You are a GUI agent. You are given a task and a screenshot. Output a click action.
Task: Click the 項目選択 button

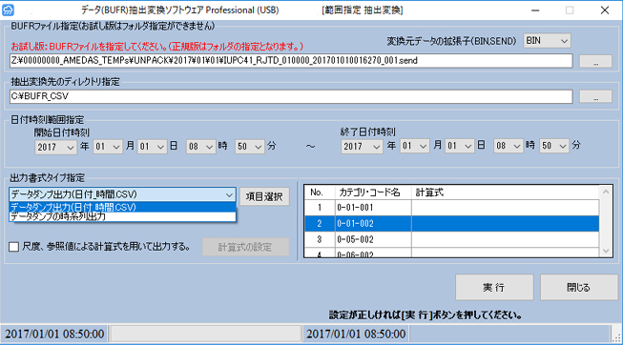pos(264,196)
